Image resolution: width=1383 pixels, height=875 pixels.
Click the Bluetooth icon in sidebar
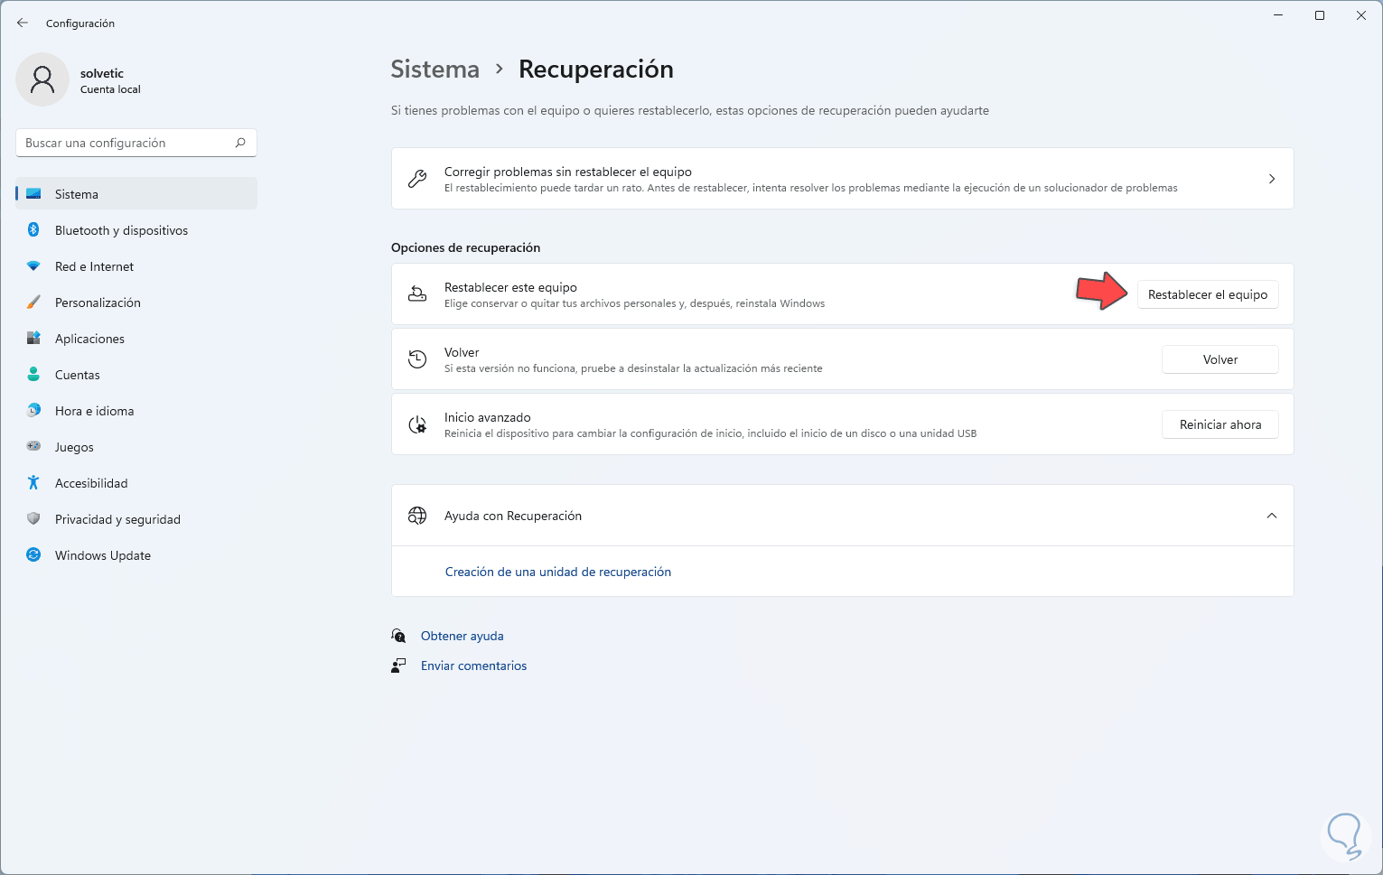point(33,230)
